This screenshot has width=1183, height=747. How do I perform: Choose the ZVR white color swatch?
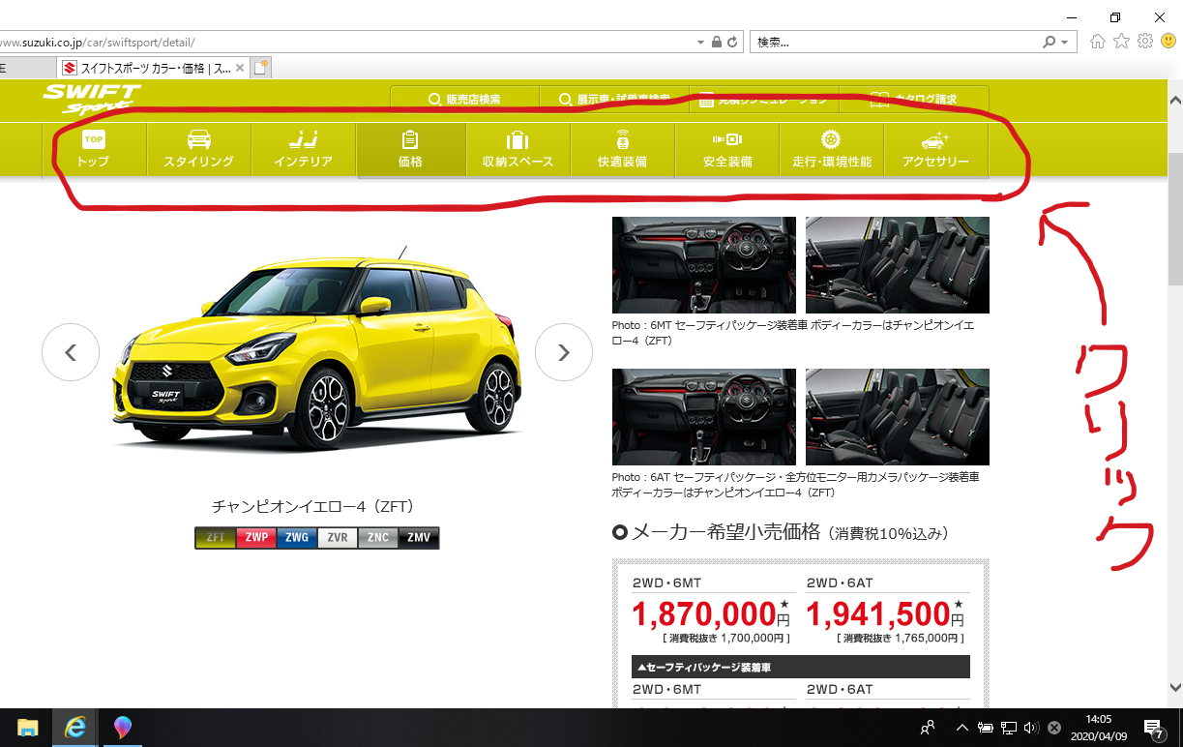[338, 538]
